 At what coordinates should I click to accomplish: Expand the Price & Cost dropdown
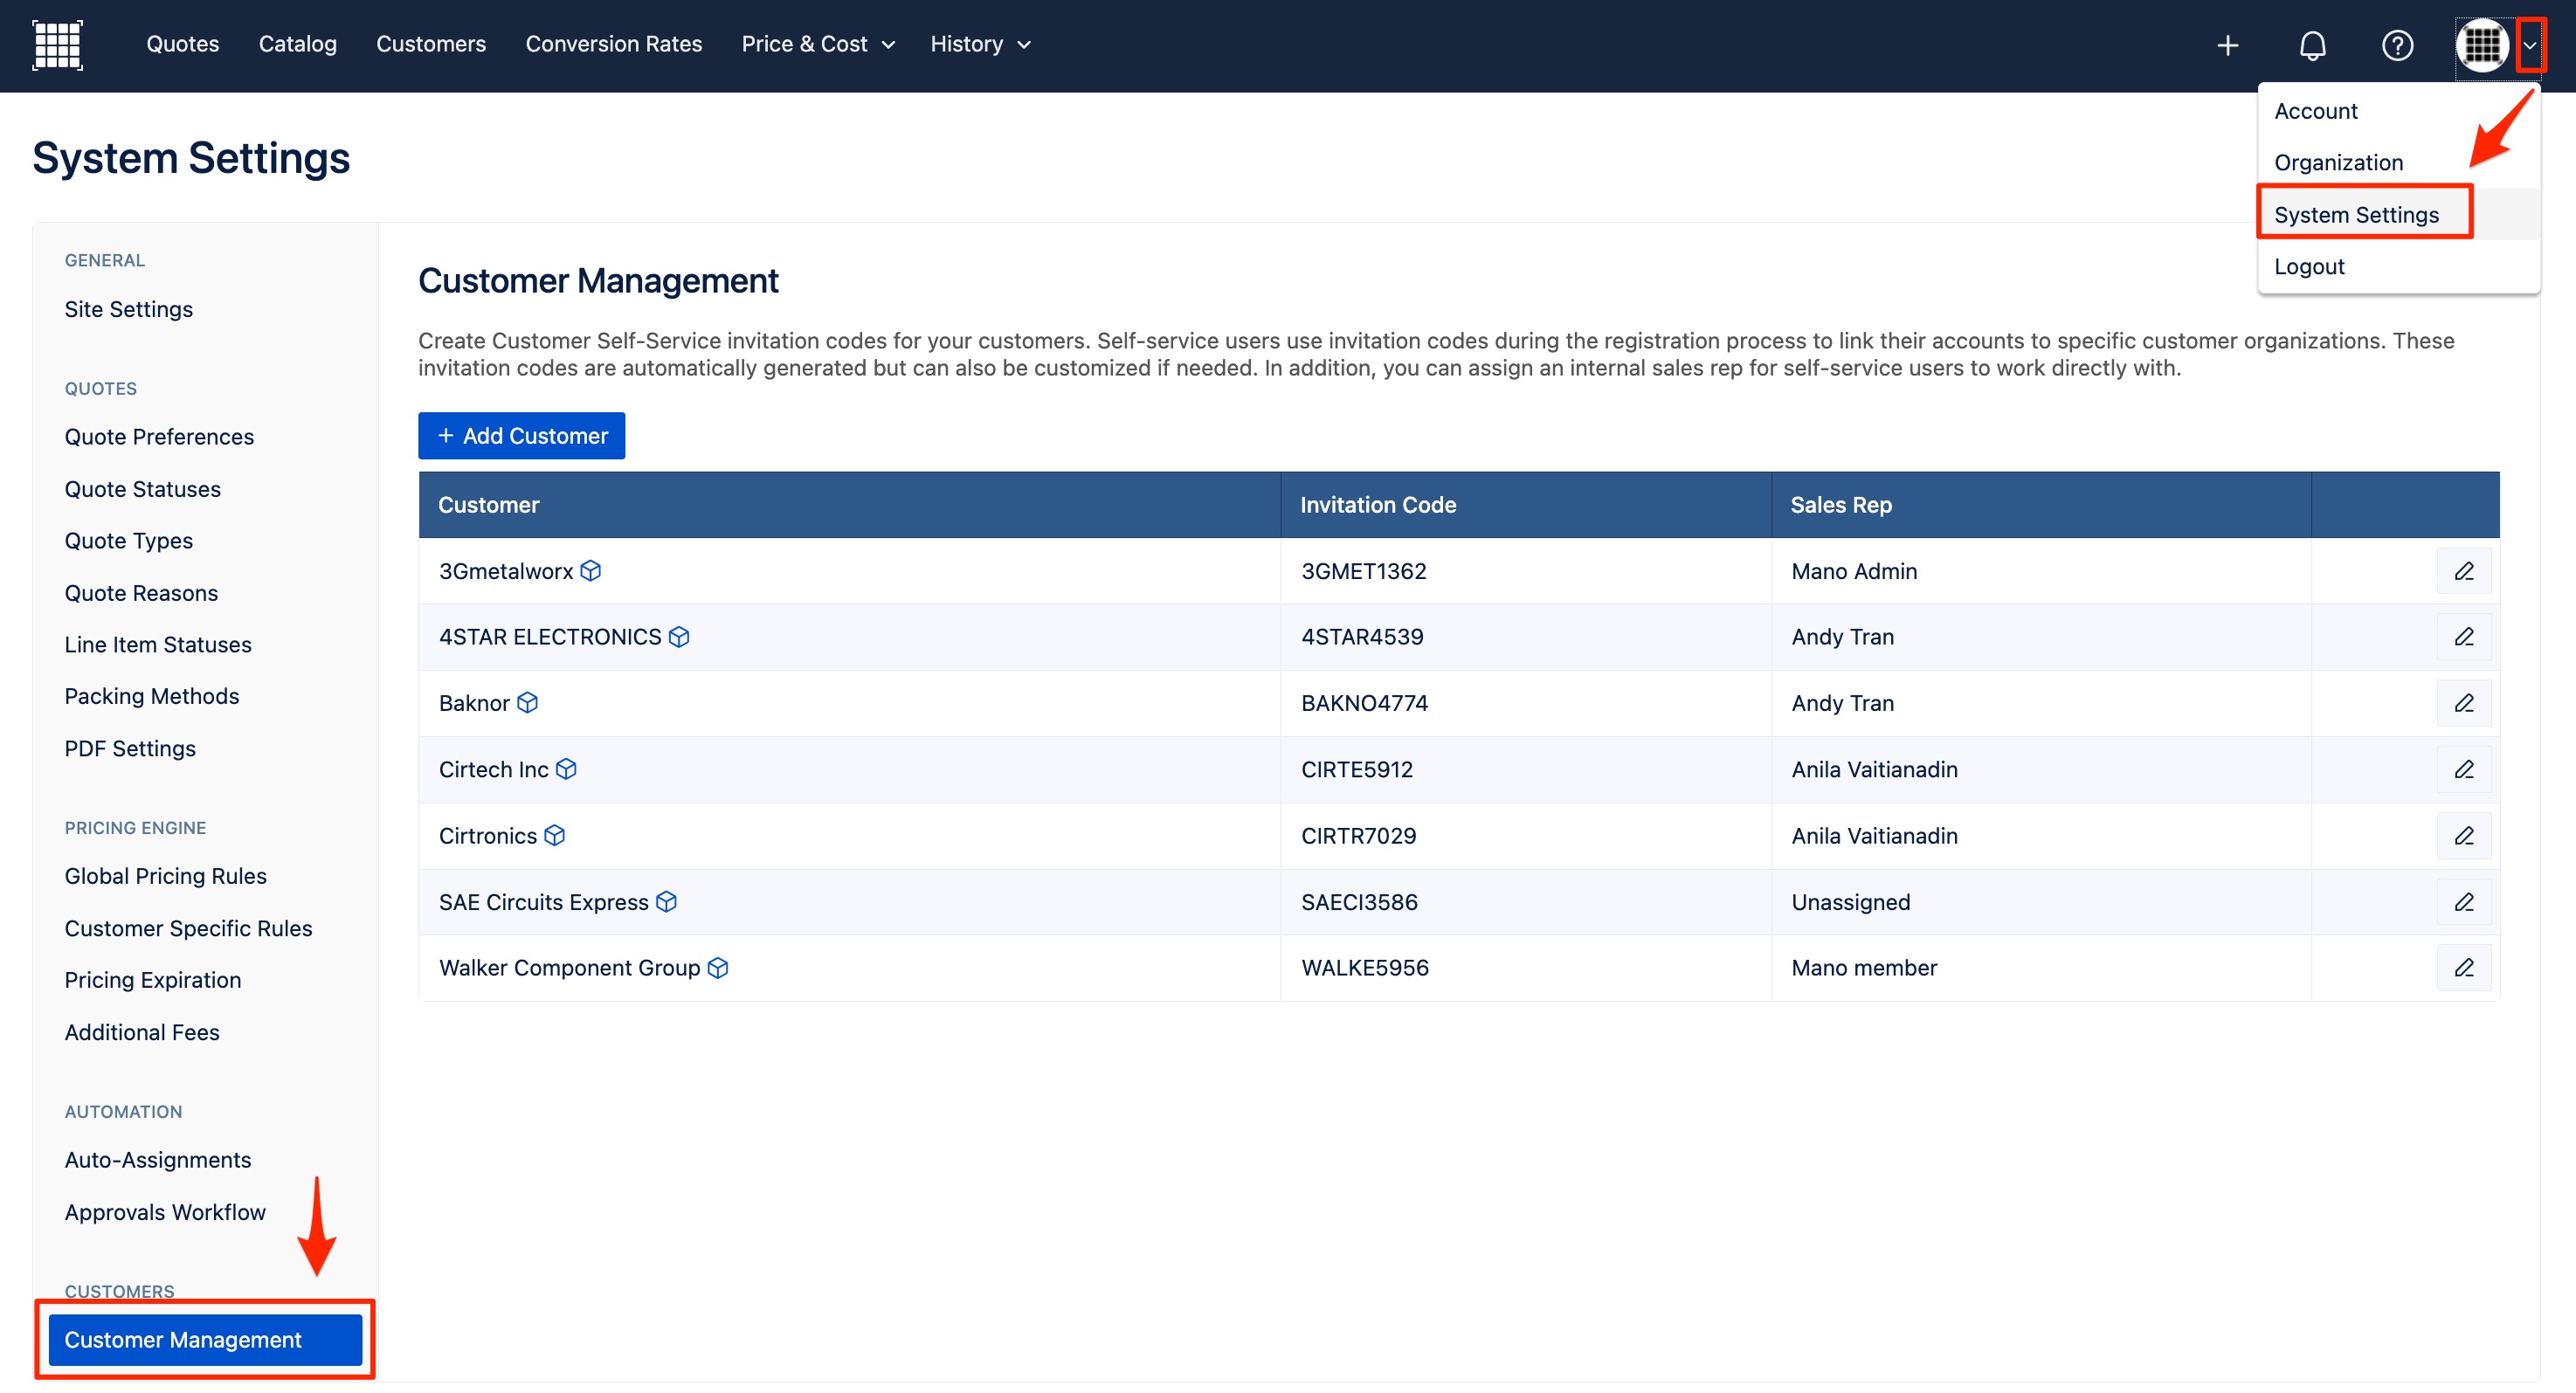(x=817, y=44)
